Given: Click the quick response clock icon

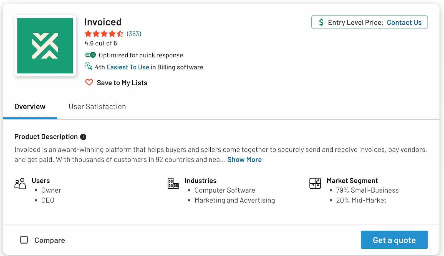Looking at the screenshot, I should click(90, 55).
